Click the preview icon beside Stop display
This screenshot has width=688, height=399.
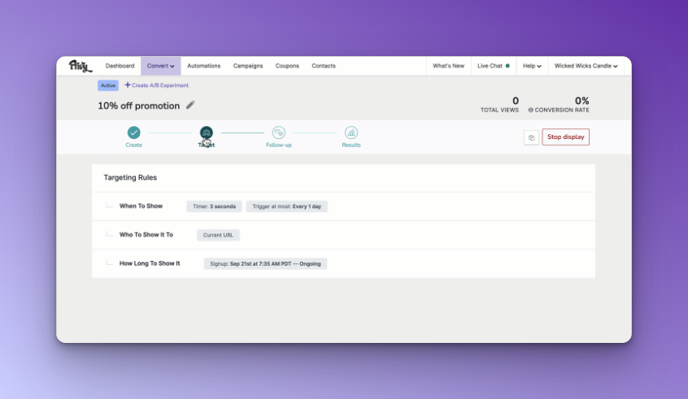tap(531, 137)
